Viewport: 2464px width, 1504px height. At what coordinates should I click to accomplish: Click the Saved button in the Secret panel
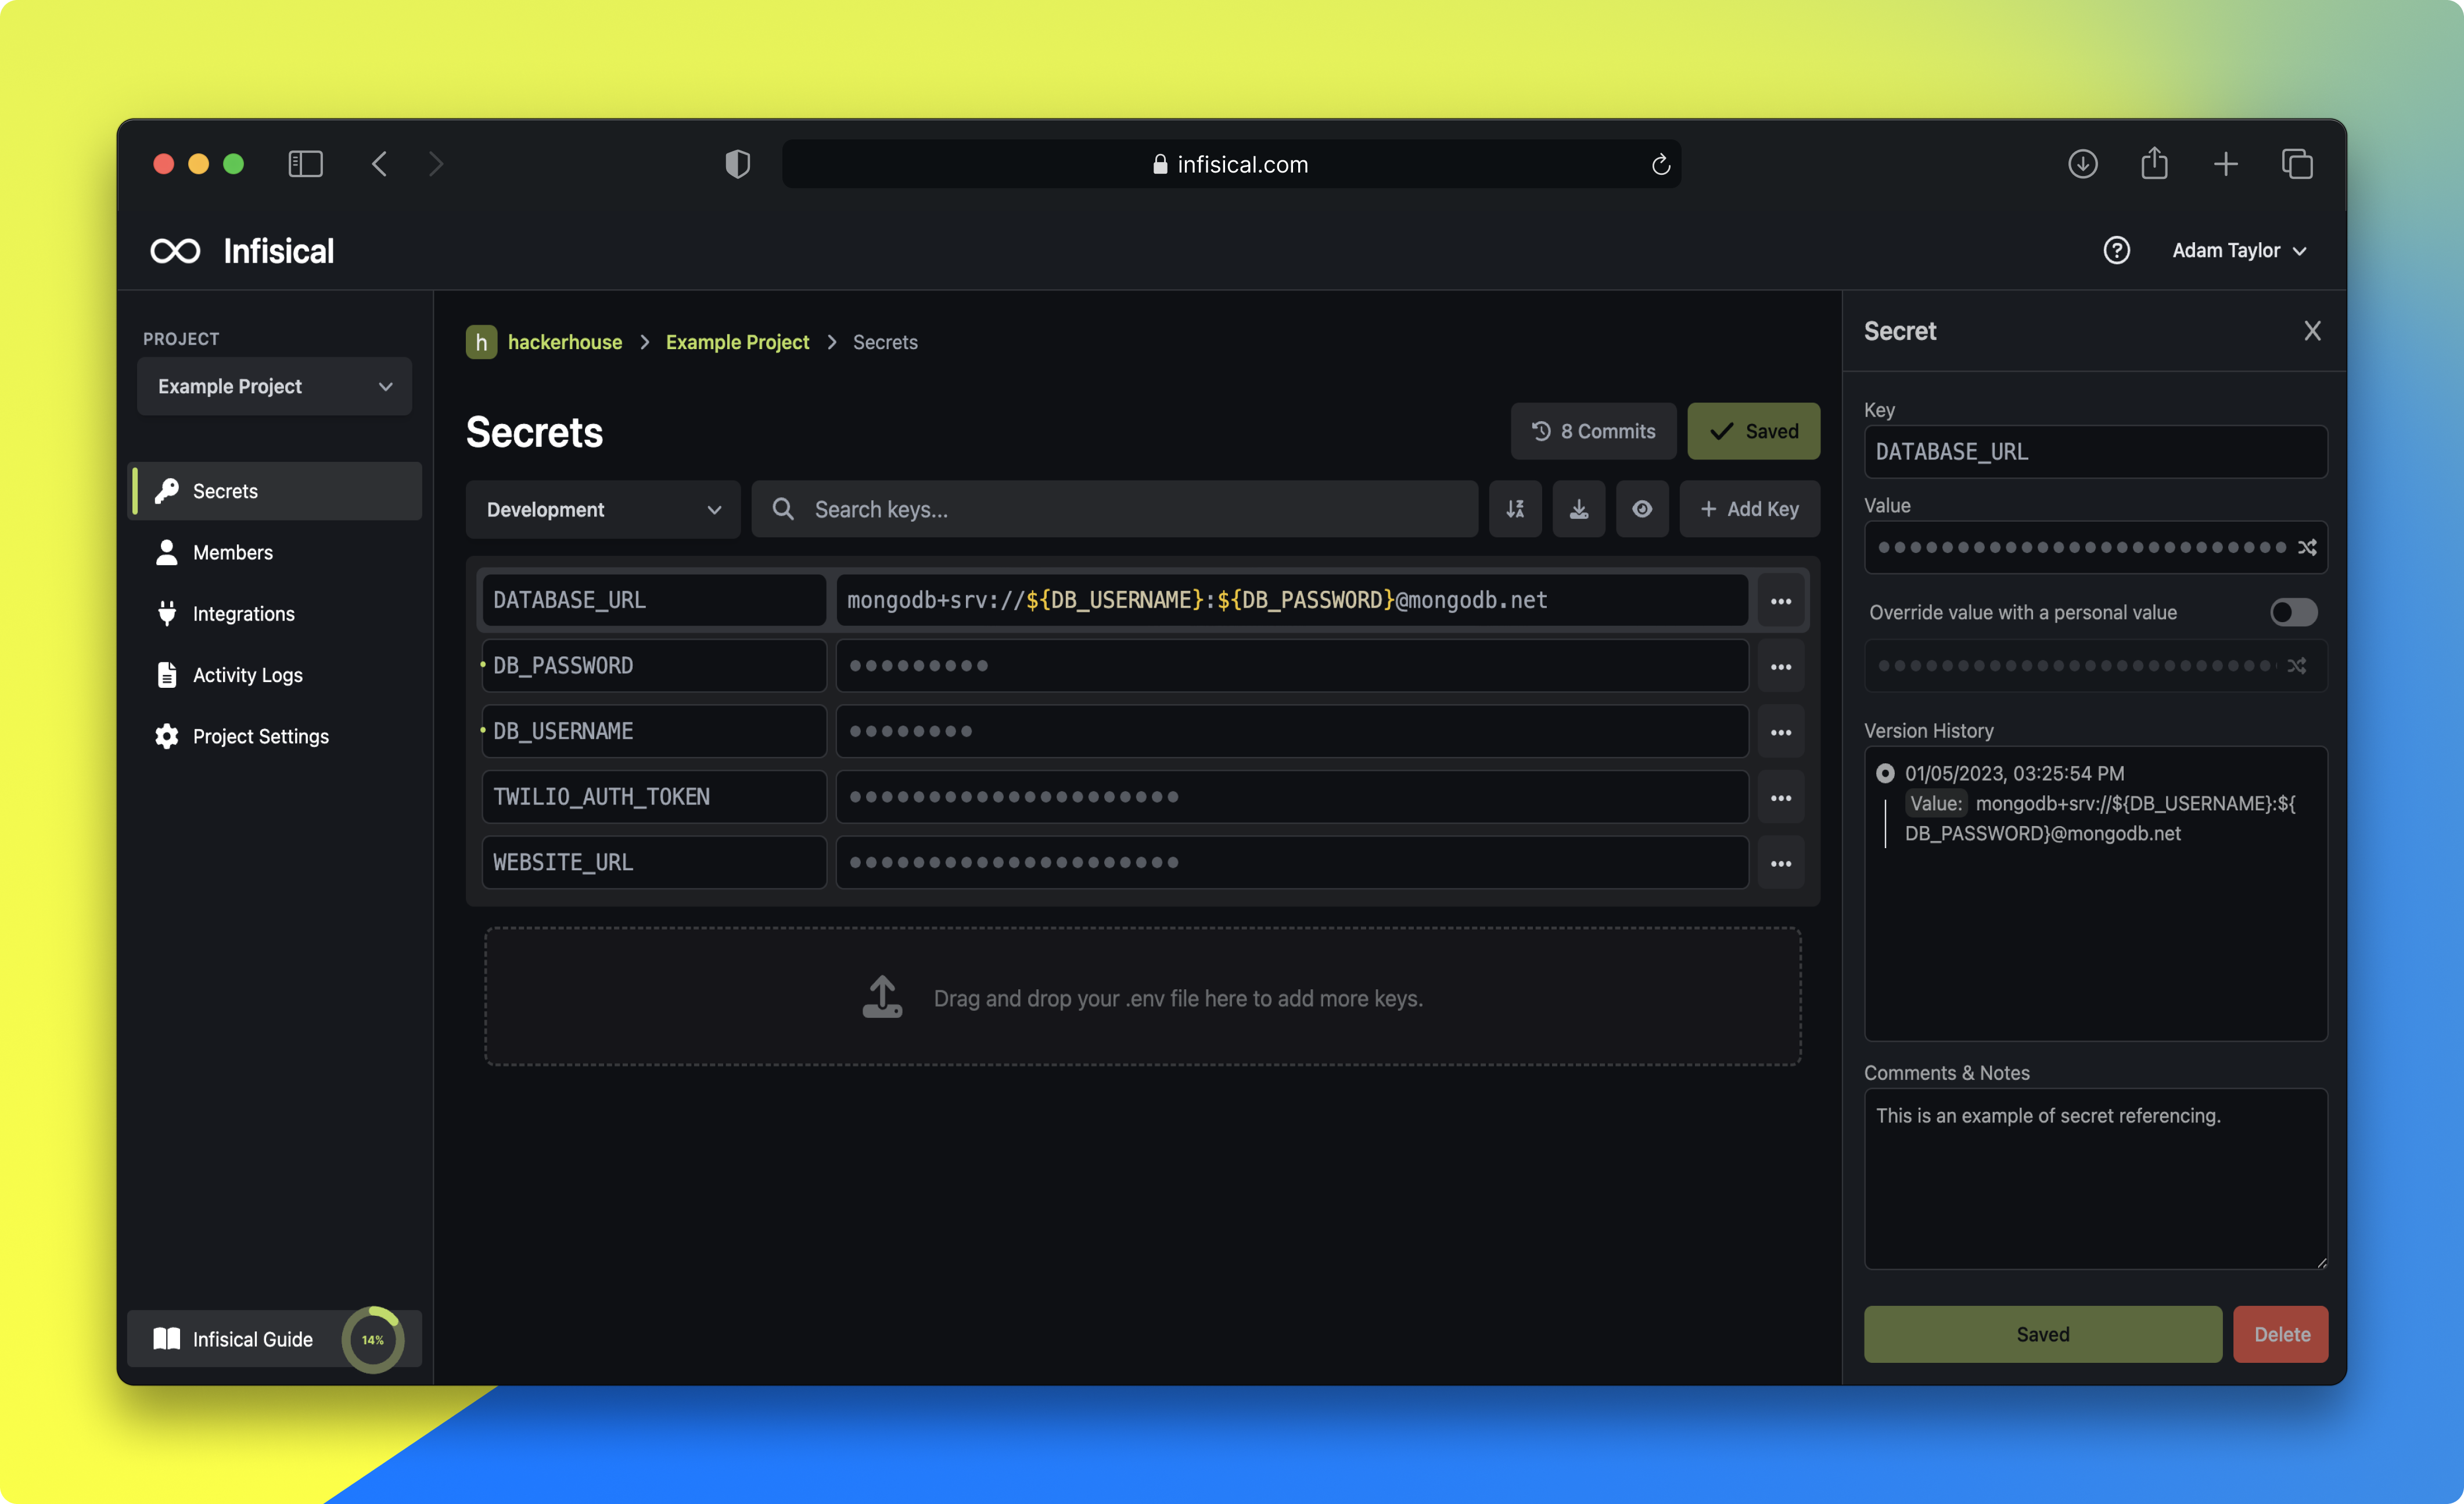(x=2042, y=1334)
